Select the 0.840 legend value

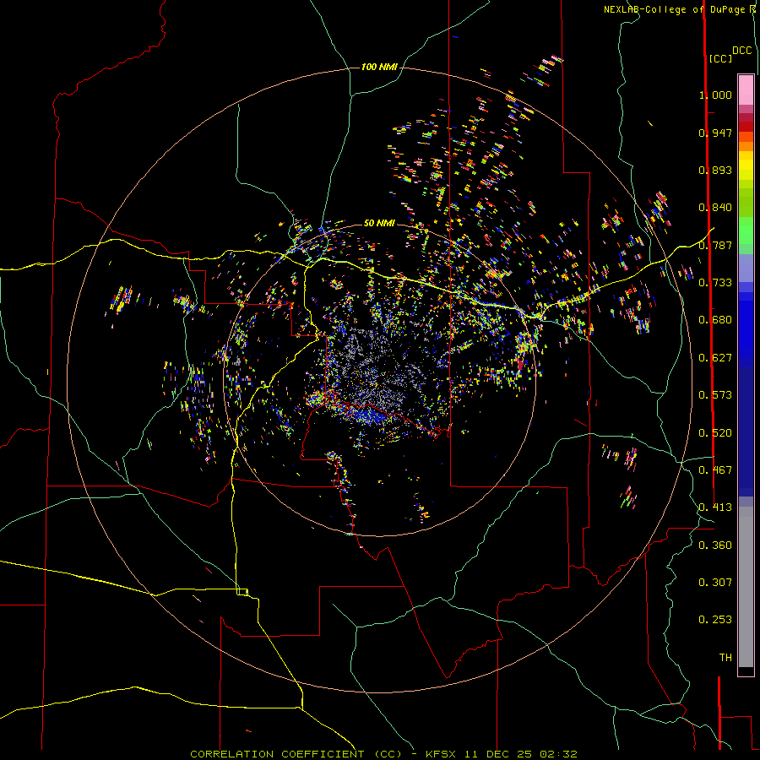coord(715,208)
